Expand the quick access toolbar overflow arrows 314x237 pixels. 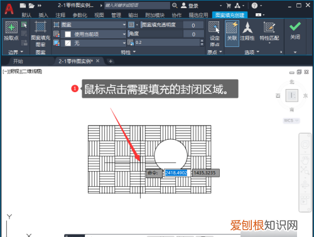(x=40, y=6)
